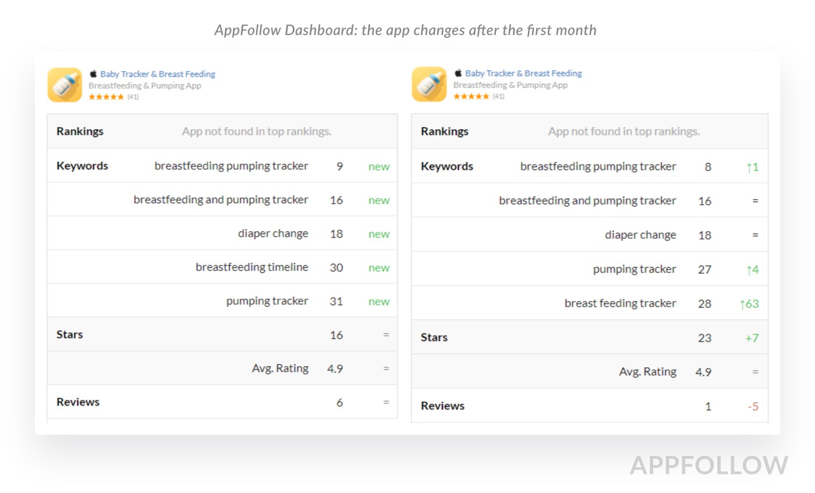Click the left panel five-star rating
Image resolution: width=815 pixels, height=493 pixels.
pos(106,97)
